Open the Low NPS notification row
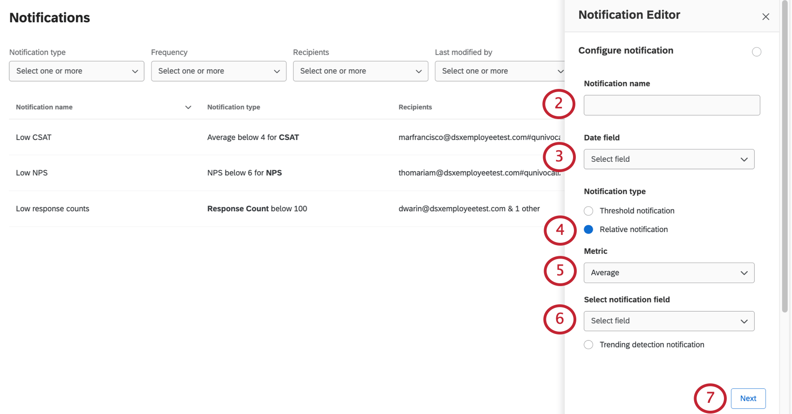Image resolution: width=792 pixels, height=414 pixels. [x=32, y=173]
